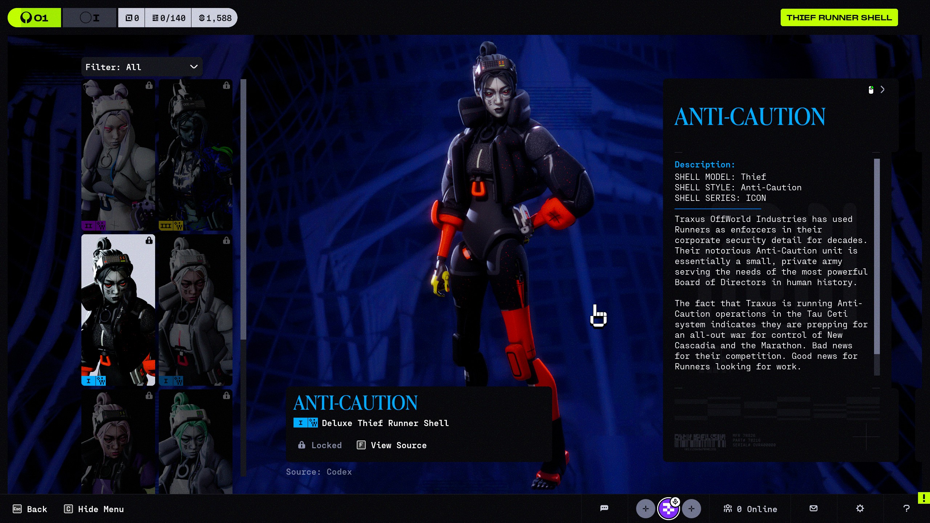
Task: Expand details with right chevron arrow
Action: pyautogui.click(x=882, y=90)
